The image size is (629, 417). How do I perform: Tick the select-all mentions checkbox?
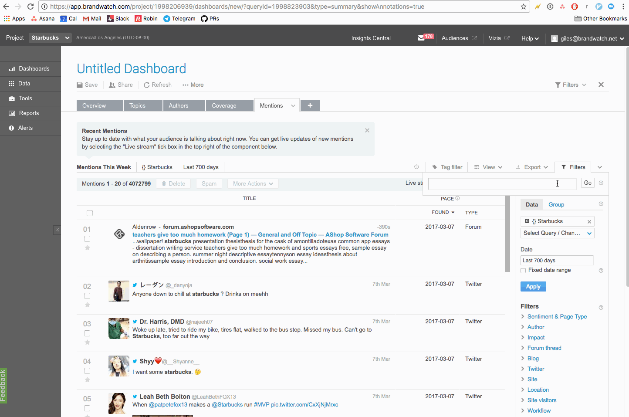[90, 213]
